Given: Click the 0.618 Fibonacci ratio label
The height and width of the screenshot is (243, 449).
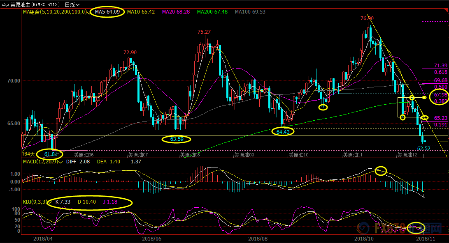Looking at the screenshot, I should tap(441, 72).
